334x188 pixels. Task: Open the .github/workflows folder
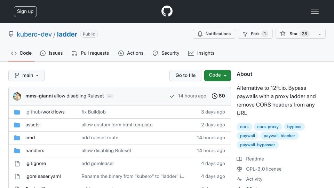(x=45, y=112)
